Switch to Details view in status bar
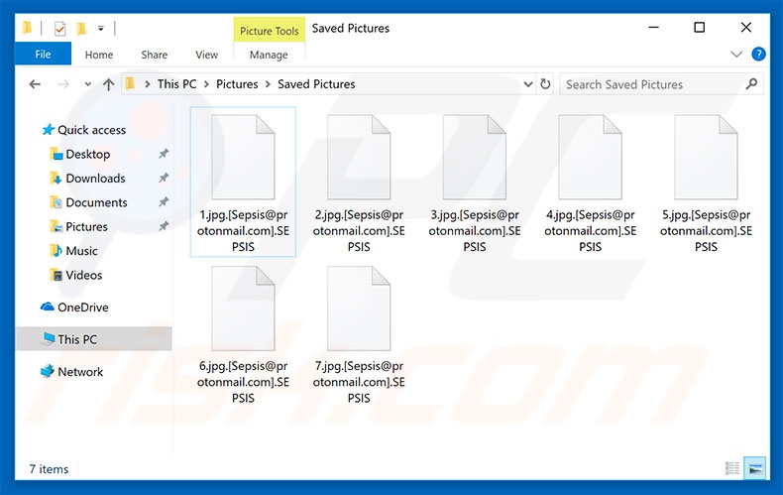This screenshot has height=495, width=783. [732, 468]
